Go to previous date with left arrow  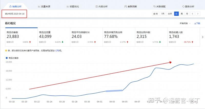pos(192,14)
